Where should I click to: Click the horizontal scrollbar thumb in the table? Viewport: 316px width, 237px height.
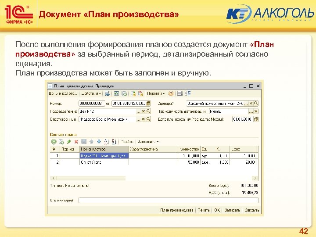click(x=90, y=178)
